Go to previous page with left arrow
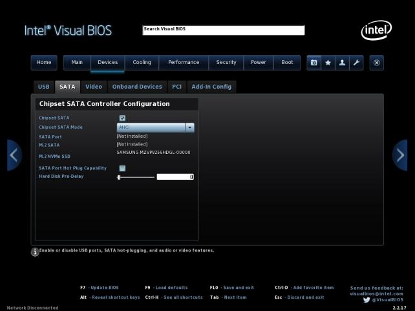The width and height of the screenshot is (415, 311). pos(14,155)
